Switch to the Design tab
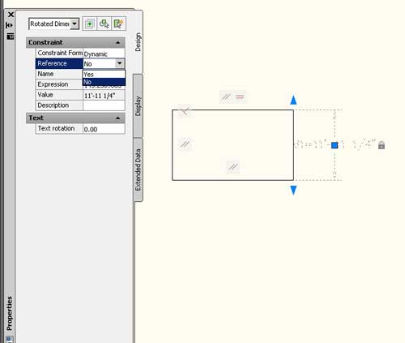405x343 pixels. point(138,42)
